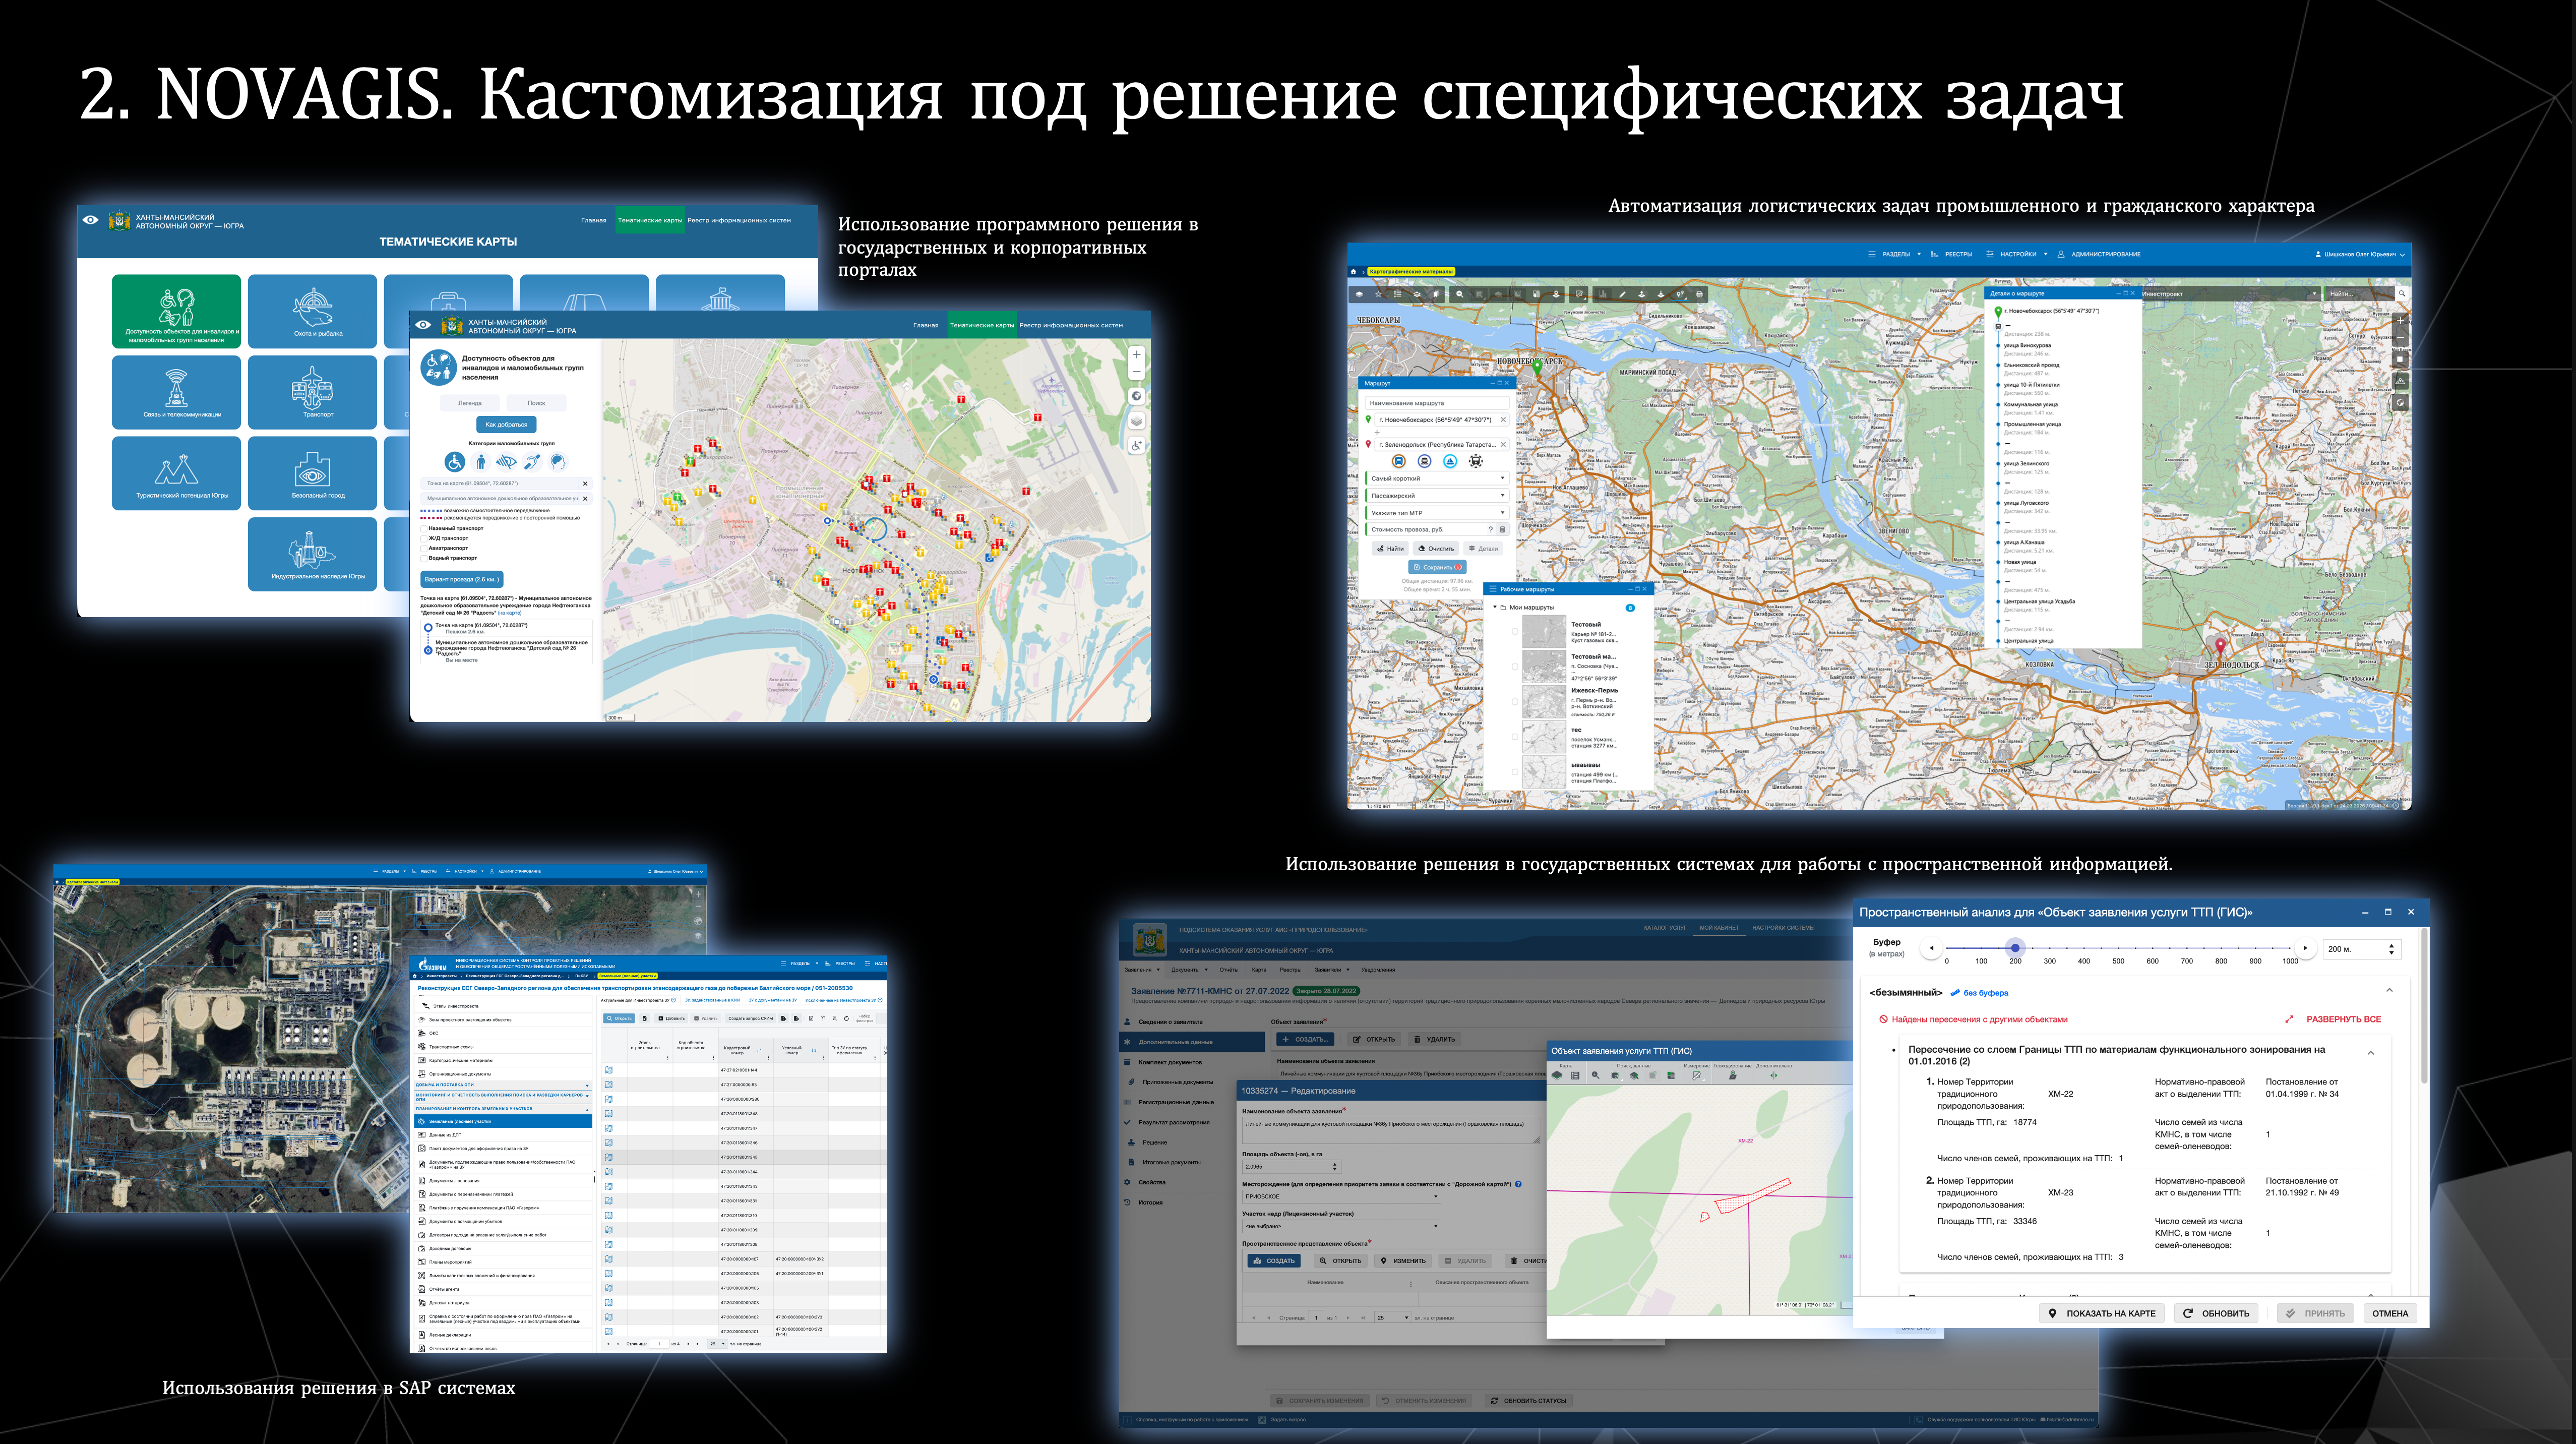Open the calculator icon in Стоимость провоза field
2576x1444 pixels.
click(1502, 530)
